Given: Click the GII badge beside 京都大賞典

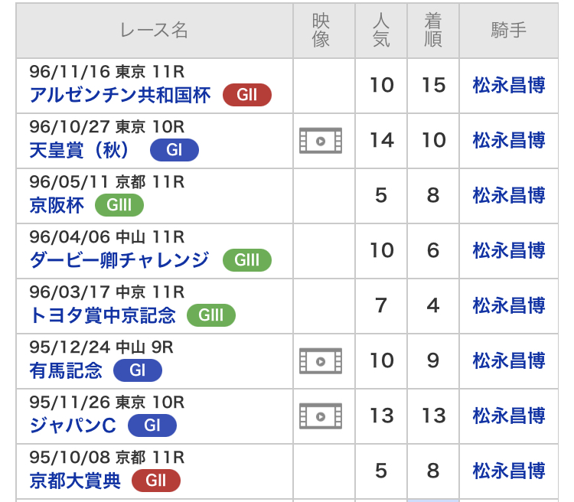Looking at the screenshot, I should [x=156, y=481].
